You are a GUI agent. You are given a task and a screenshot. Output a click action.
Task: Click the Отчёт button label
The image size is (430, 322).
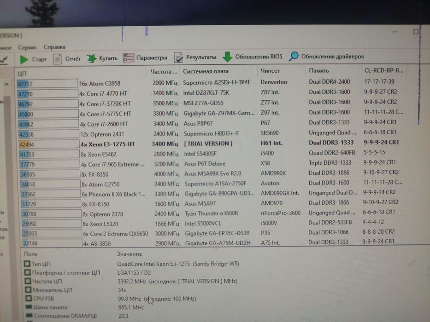click(73, 58)
